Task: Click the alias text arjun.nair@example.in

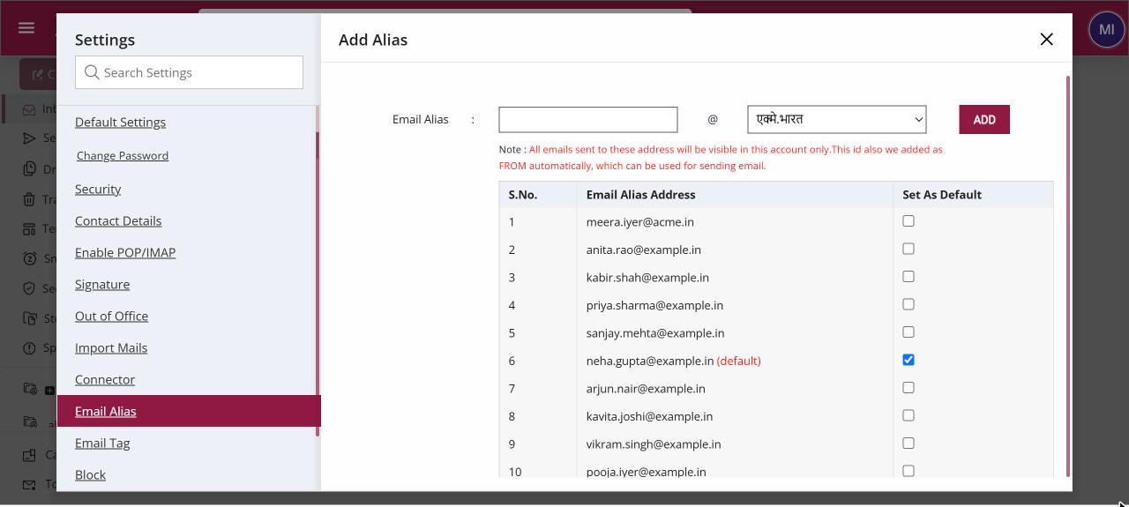Action: coord(646,389)
